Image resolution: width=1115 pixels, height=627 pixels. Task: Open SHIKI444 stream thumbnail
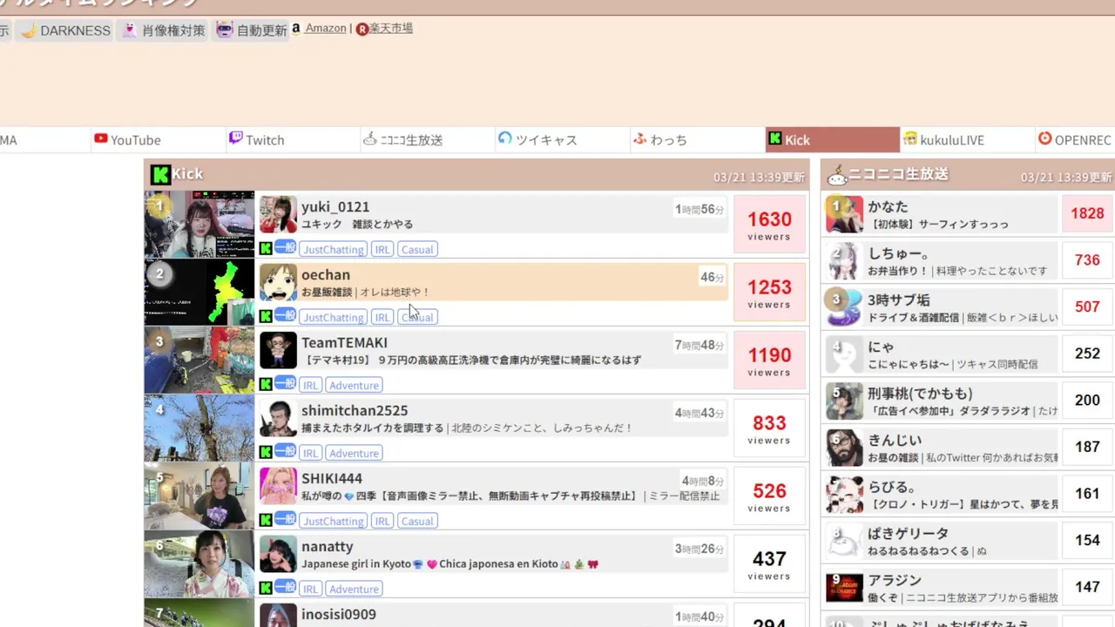[x=199, y=496]
